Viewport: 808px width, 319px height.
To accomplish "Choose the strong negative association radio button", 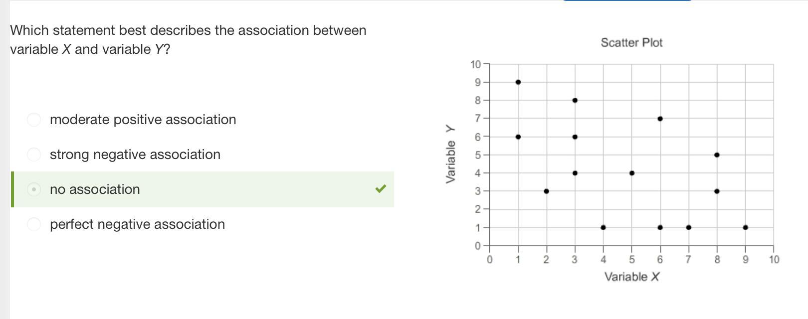I will (34, 155).
